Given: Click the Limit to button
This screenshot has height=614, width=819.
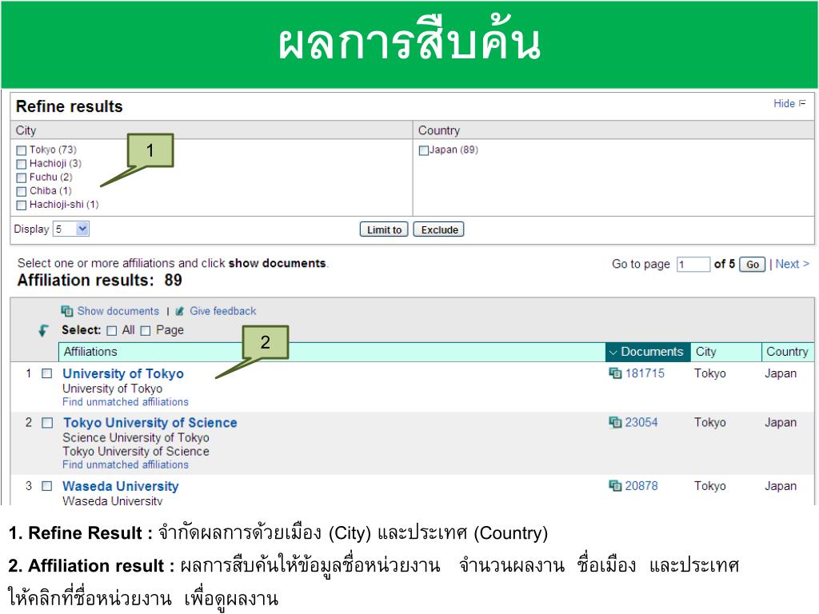Looking at the screenshot, I should pos(384,229).
